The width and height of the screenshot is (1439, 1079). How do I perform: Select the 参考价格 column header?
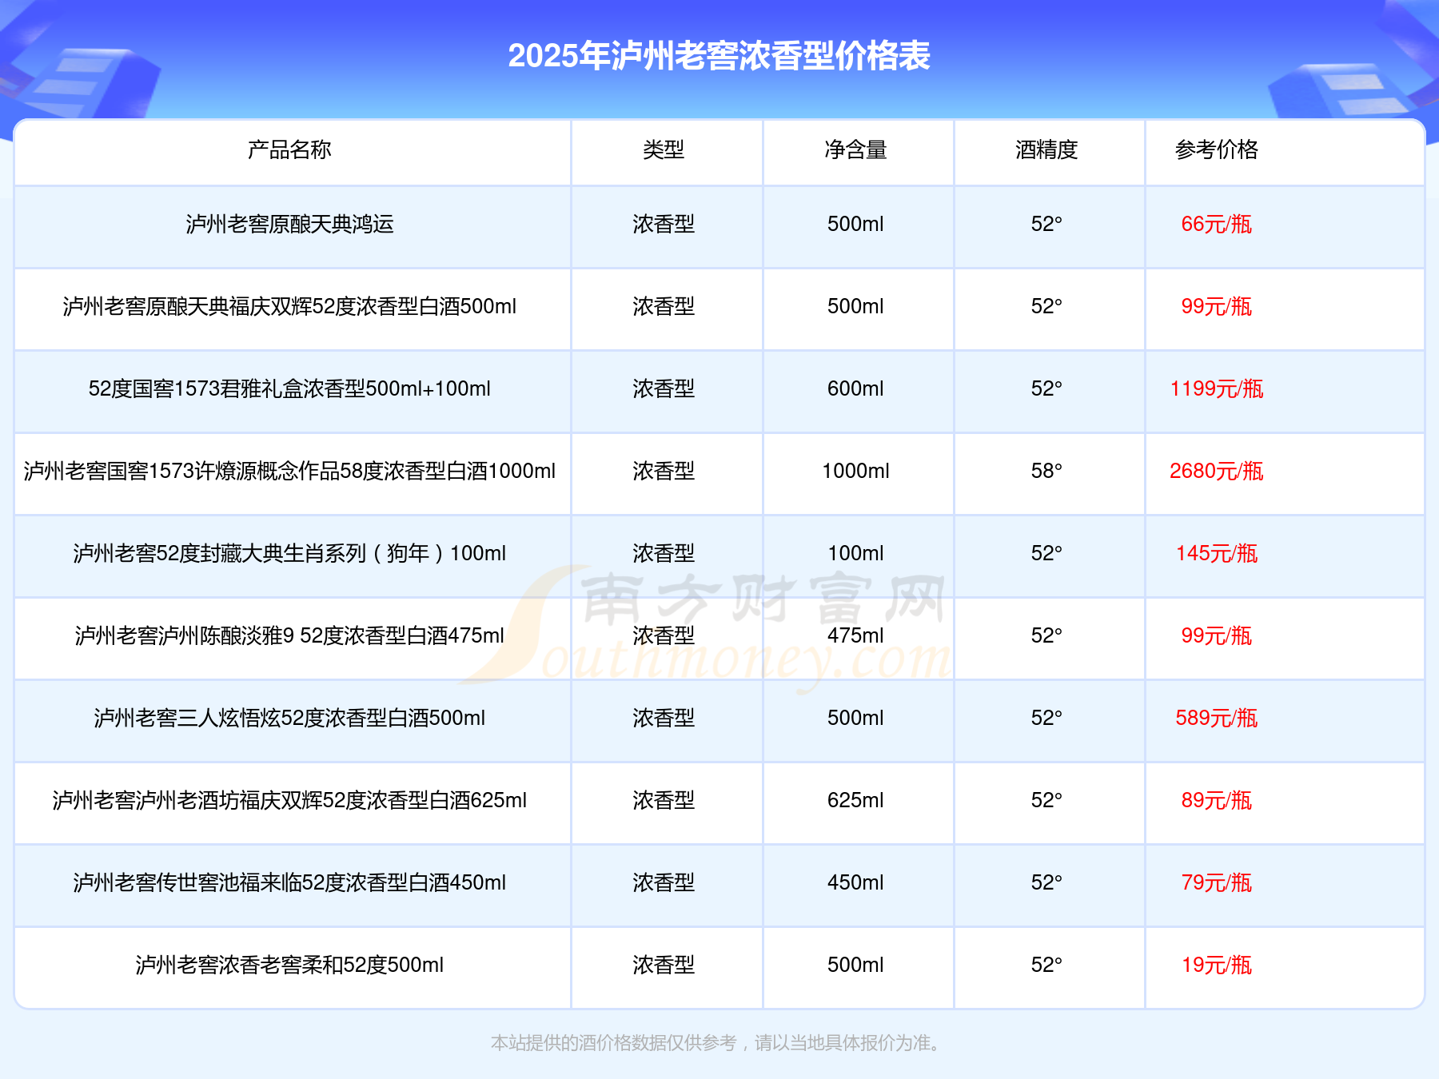(x=1217, y=149)
